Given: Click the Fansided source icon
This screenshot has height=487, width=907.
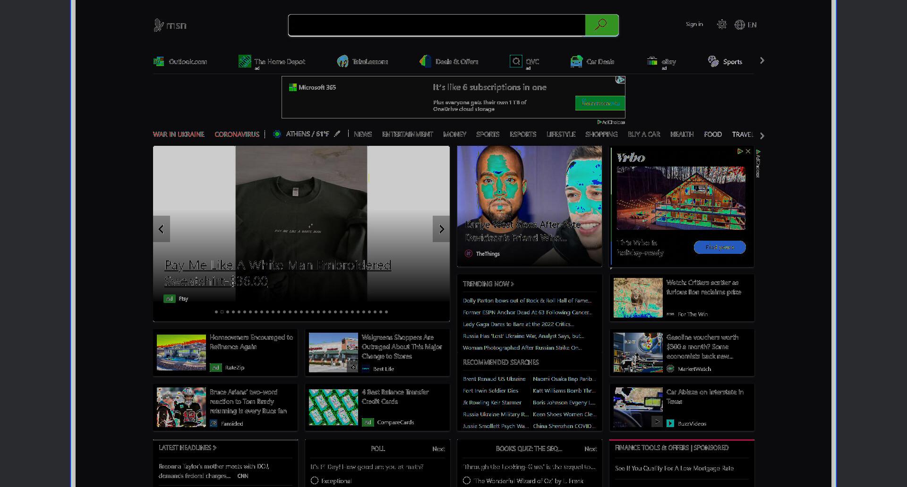Looking at the screenshot, I should point(214,423).
